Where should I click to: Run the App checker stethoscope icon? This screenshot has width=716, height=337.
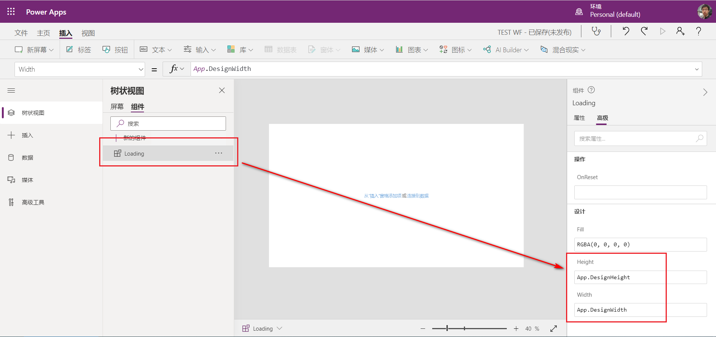pyautogui.click(x=596, y=31)
